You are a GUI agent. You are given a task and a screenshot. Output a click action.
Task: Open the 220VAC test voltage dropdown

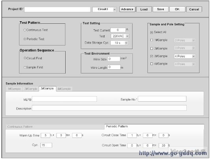pos(120,36)
